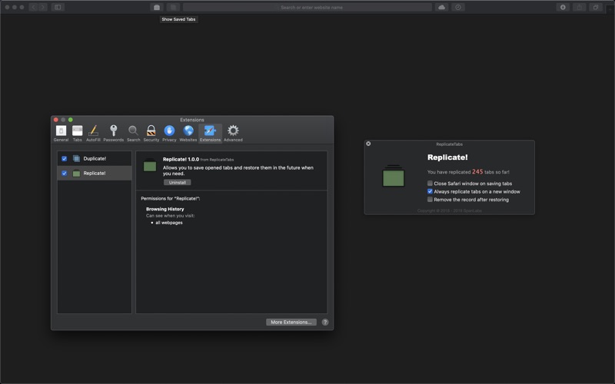This screenshot has width=615, height=384.
Task: Click the Share toolbar icon
Action: pyautogui.click(x=580, y=7)
